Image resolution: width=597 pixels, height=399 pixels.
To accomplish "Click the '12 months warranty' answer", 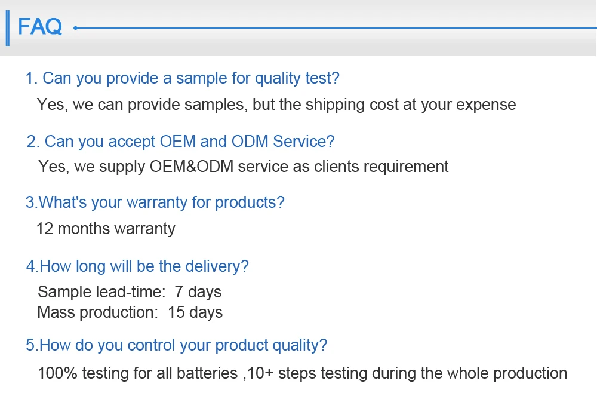I will coord(106,228).
